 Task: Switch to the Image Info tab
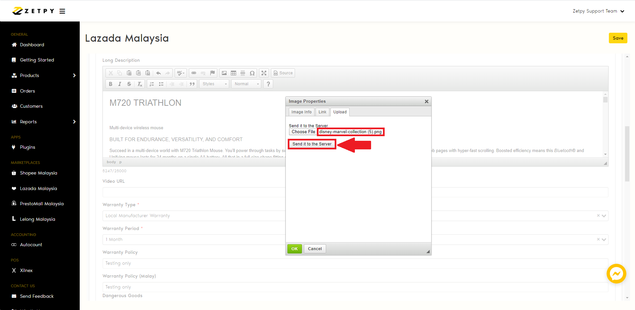coord(301,112)
